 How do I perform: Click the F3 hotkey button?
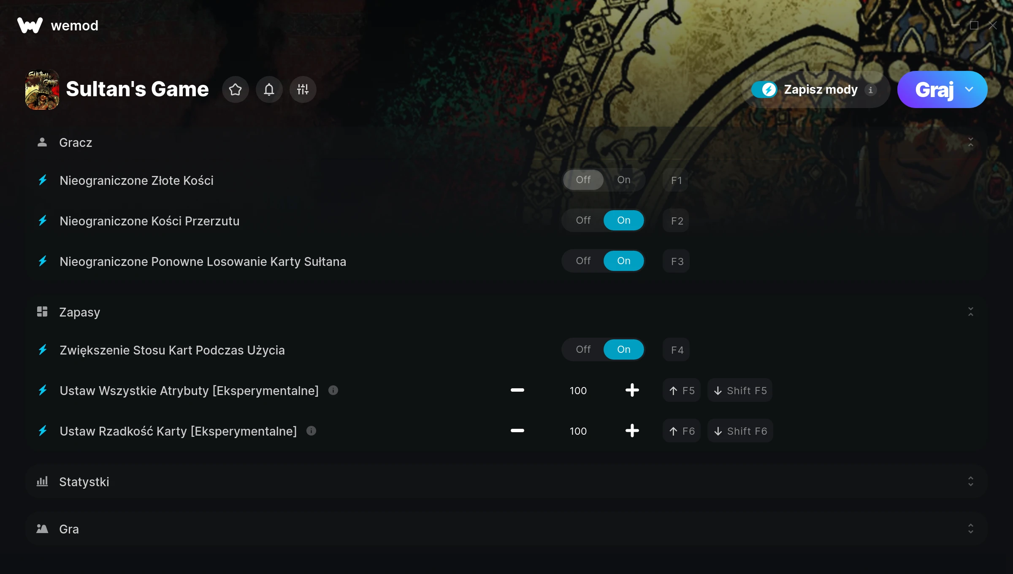pos(677,261)
